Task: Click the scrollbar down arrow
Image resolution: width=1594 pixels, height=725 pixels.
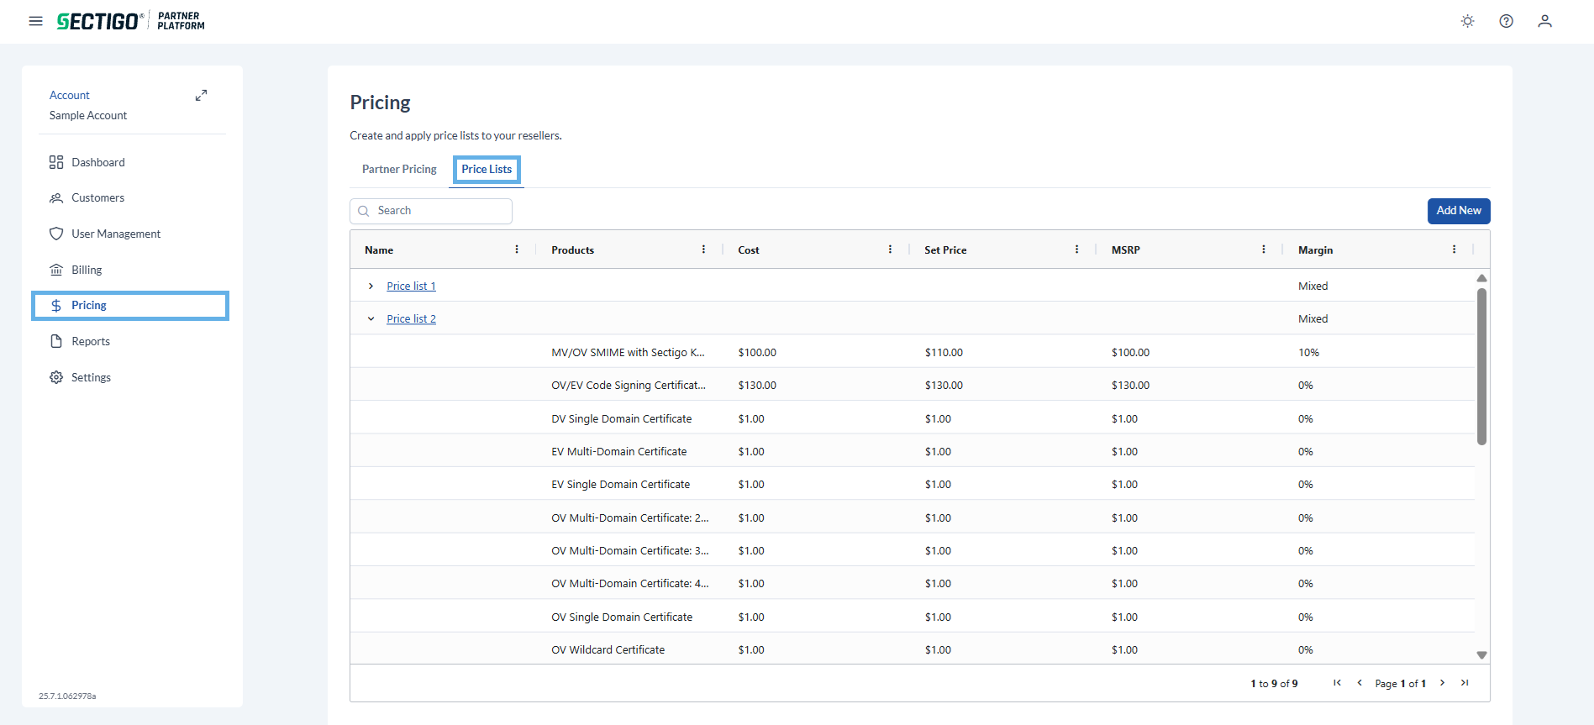Action: coord(1481,655)
